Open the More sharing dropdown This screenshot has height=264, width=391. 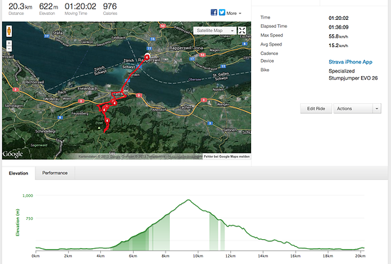pyautogui.click(x=234, y=14)
